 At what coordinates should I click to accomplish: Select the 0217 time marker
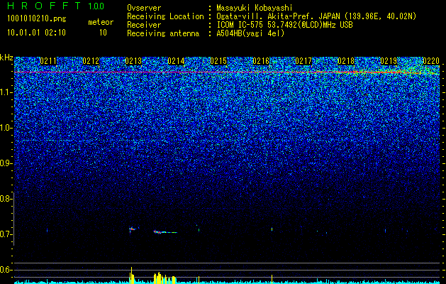pos(303,61)
